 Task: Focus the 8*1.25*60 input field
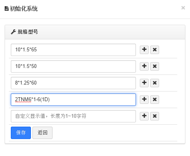[73, 83]
